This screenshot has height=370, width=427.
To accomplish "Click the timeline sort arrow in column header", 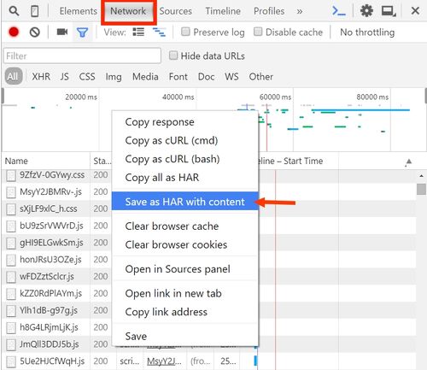I will pos(409,162).
